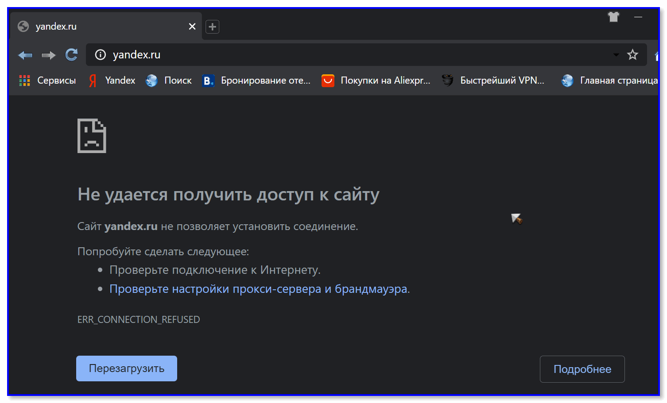Screen dimensions: 667x403
Task: Reload the page with the refresh icon
Action: (x=71, y=55)
